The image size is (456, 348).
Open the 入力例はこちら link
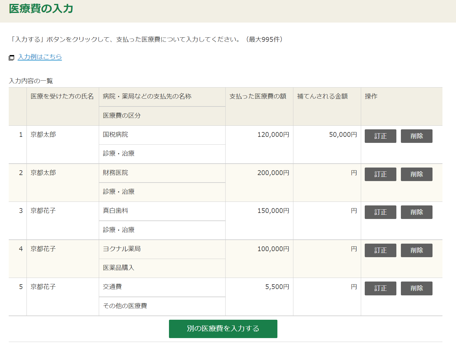click(40, 57)
